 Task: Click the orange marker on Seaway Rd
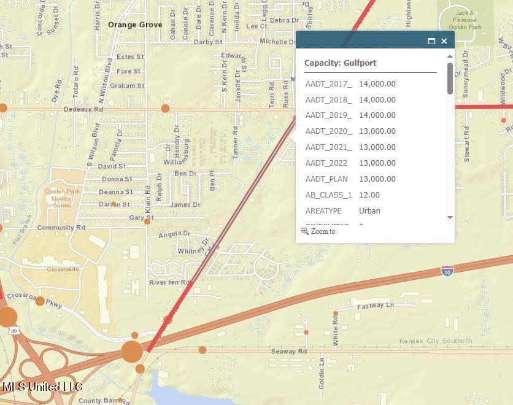(202, 350)
